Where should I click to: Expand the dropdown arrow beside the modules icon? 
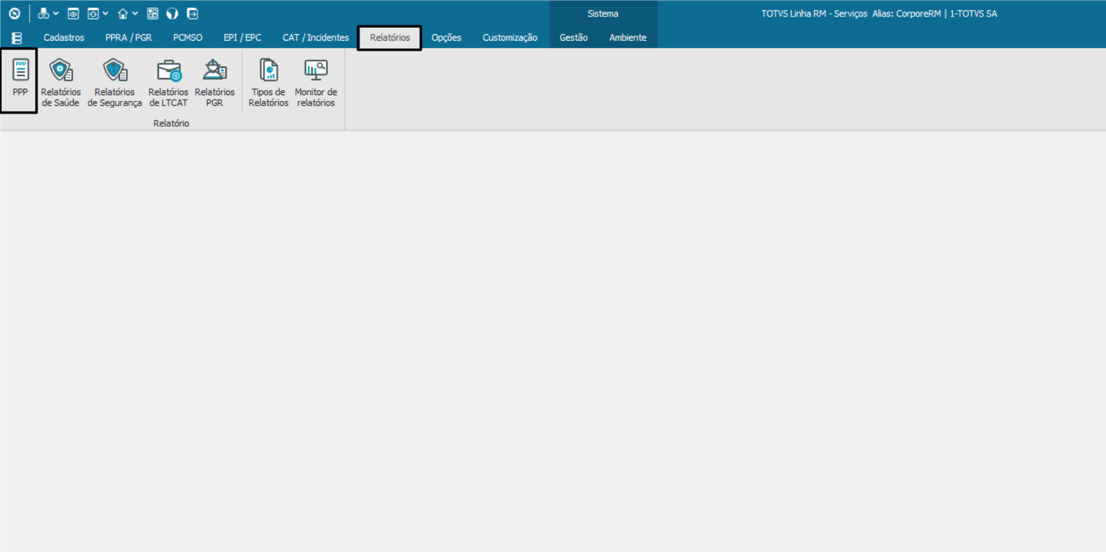56,13
